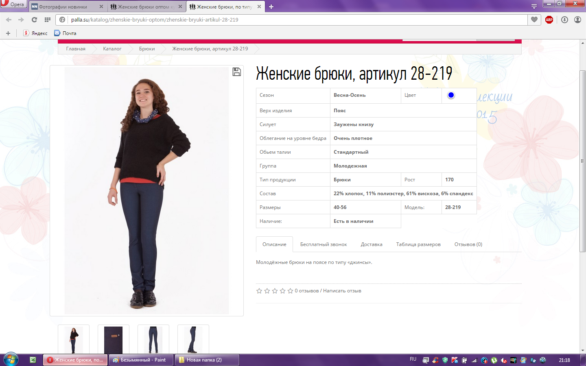The image size is (586, 366).
Task: Open the Windows Start menu
Action: coord(11,360)
